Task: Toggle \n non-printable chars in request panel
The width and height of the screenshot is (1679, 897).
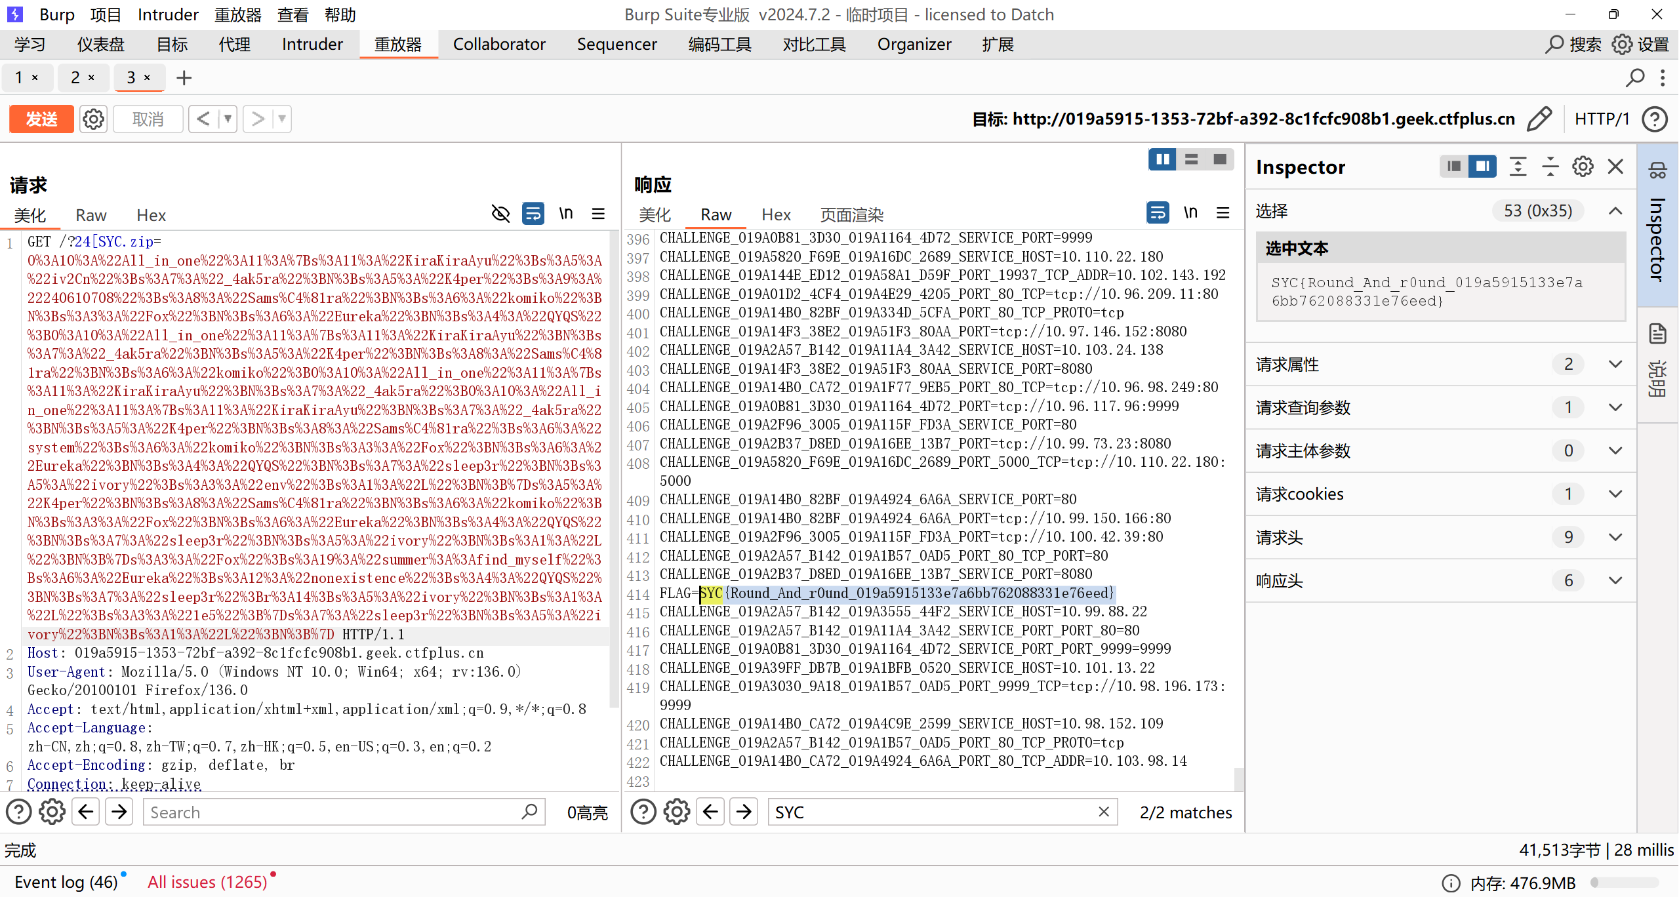Action: 565,214
